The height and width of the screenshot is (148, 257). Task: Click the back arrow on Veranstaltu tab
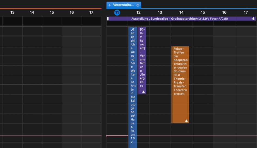tap(110, 5)
